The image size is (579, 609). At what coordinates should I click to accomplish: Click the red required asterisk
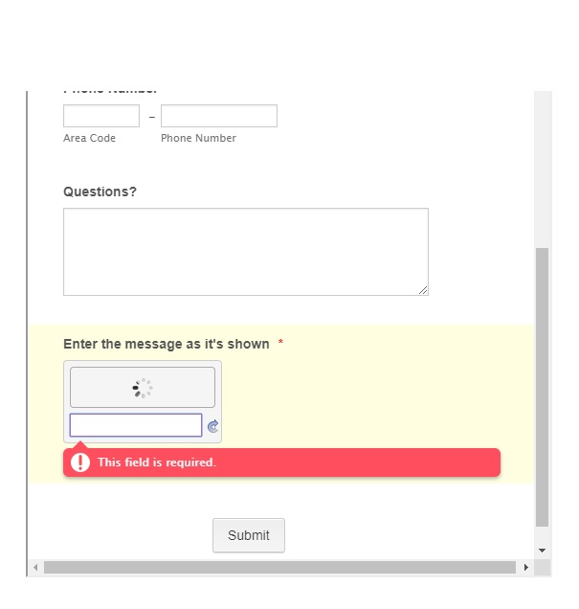pyautogui.click(x=280, y=342)
